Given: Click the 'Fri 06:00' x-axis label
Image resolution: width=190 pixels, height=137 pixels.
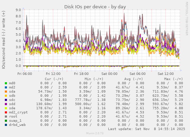Looking at the screenshot, I should 25,74.
